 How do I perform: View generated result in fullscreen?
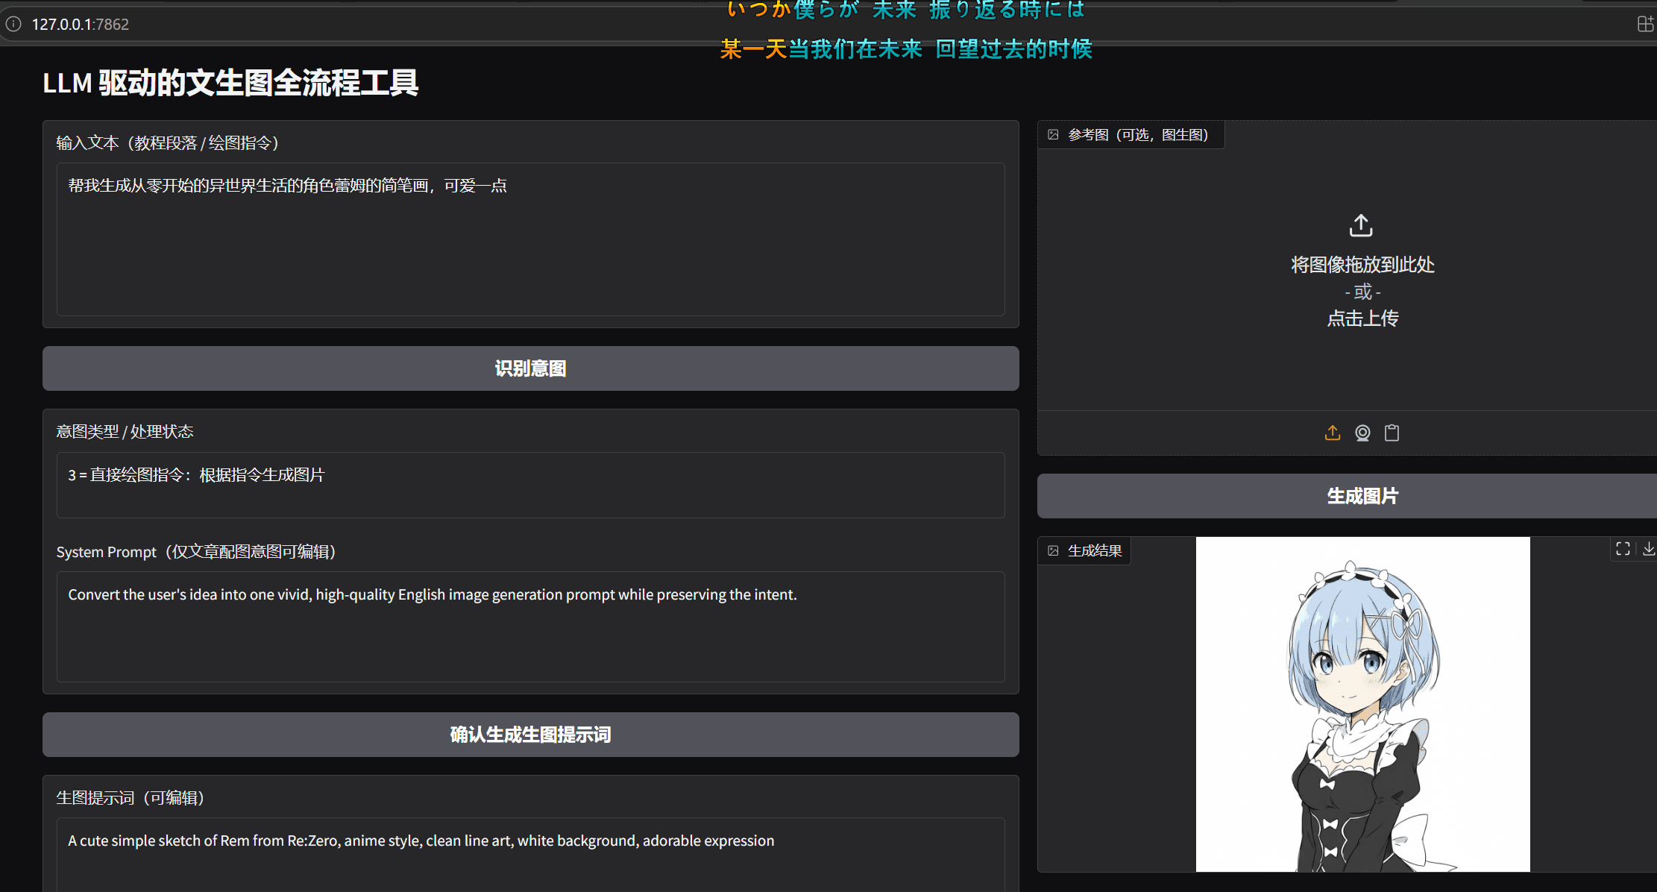[x=1623, y=549]
